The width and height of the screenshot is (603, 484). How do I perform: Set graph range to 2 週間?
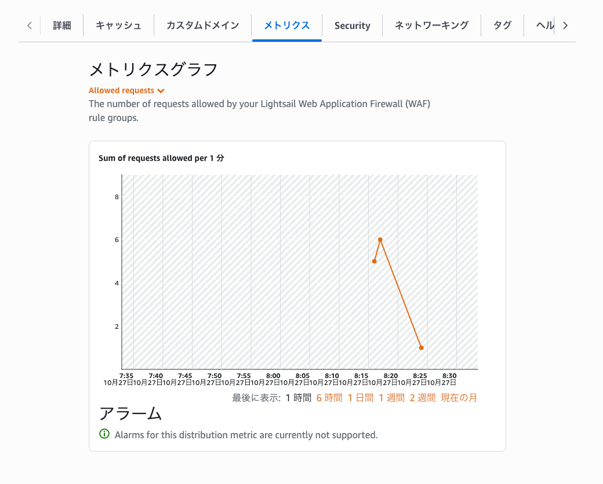coord(423,398)
